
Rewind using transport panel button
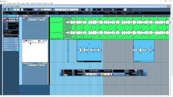coord(89,74)
